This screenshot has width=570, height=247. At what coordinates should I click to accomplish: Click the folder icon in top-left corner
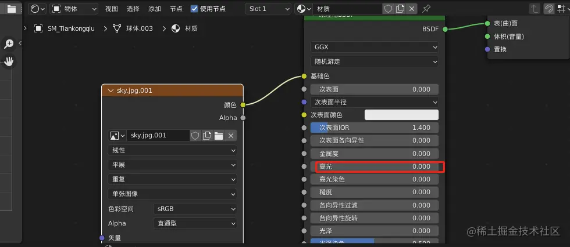(12, 9)
